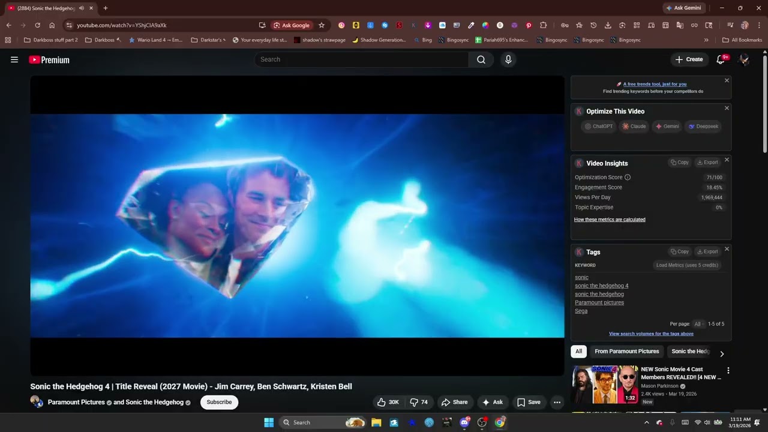This screenshot has height=432, width=768.
Task: Open Optimization Score info icon
Action: point(628,178)
